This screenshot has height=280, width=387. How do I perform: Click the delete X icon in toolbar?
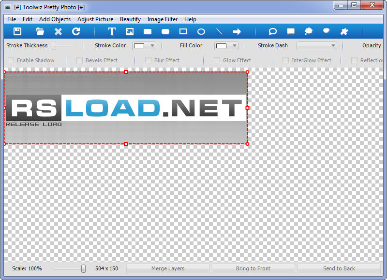click(x=58, y=31)
